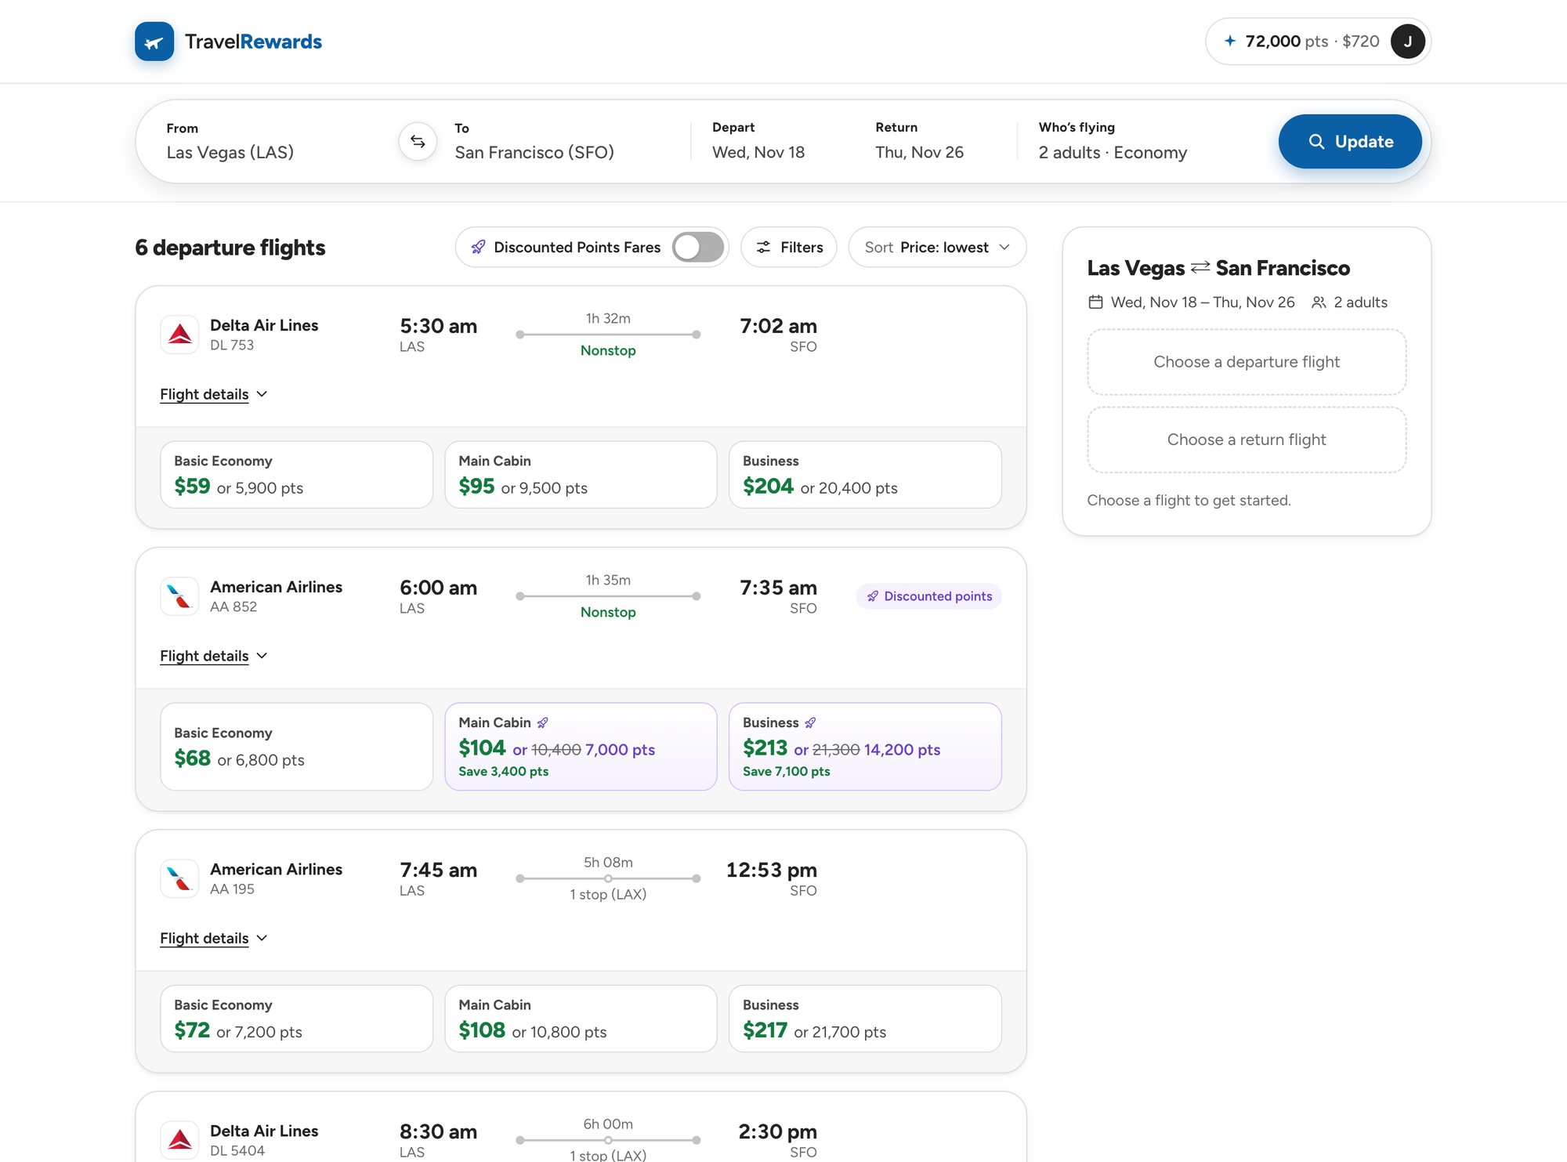Select AA 852 Business $213 discounted fare
Viewport: 1567px width, 1162px height.
point(865,747)
